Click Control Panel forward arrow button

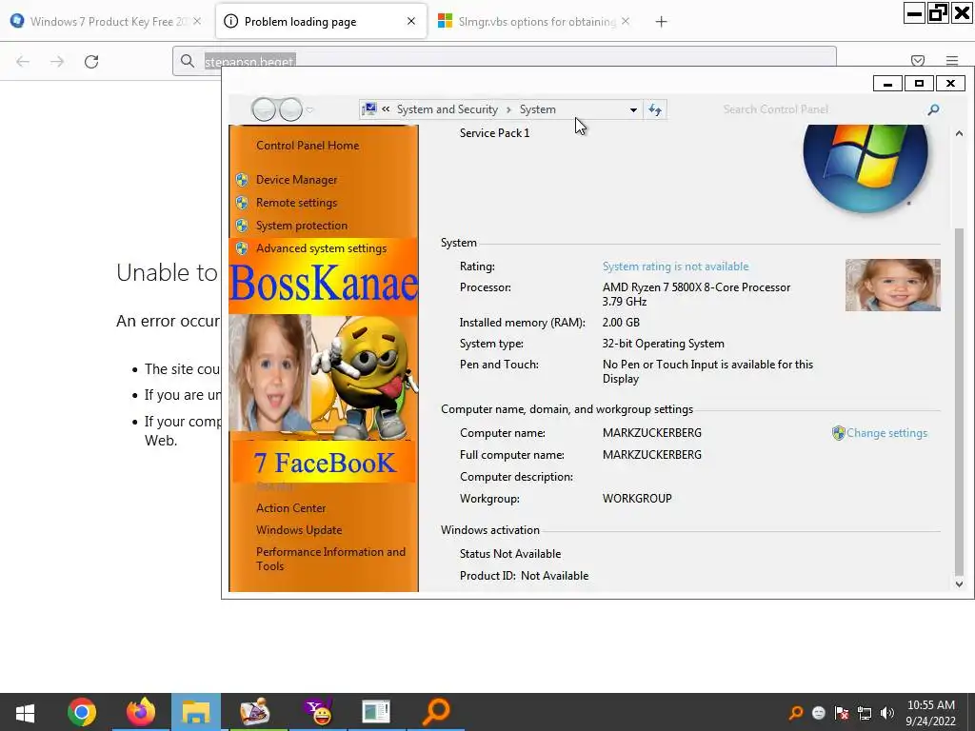coord(290,110)
